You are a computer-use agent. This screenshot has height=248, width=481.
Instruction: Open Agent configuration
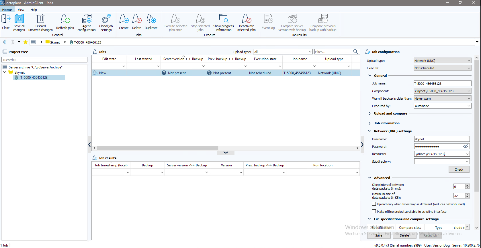87,19
